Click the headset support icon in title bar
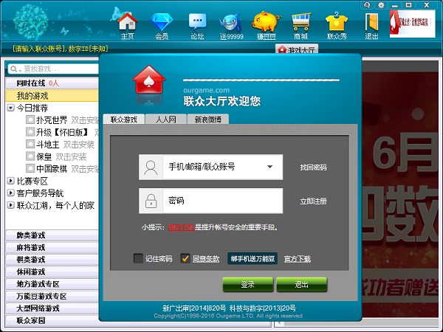The width and height of the screenshot is (443, 332). point(367,5)
